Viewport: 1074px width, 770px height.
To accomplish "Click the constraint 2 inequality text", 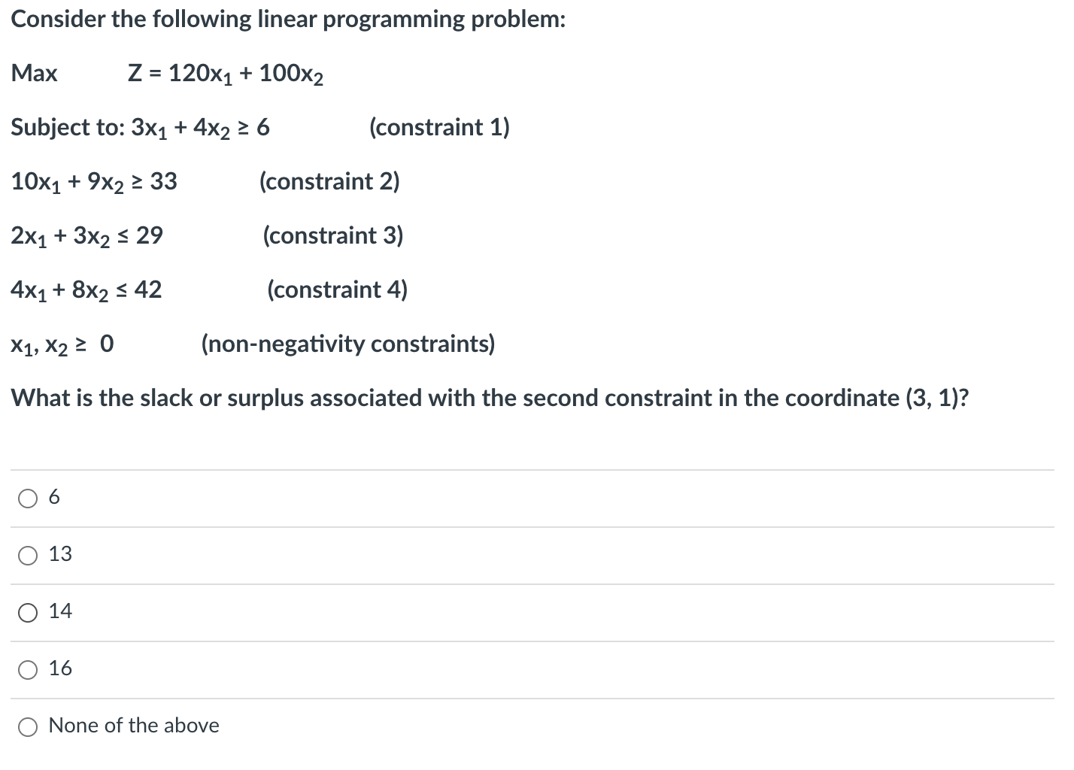I will [94, 180].
